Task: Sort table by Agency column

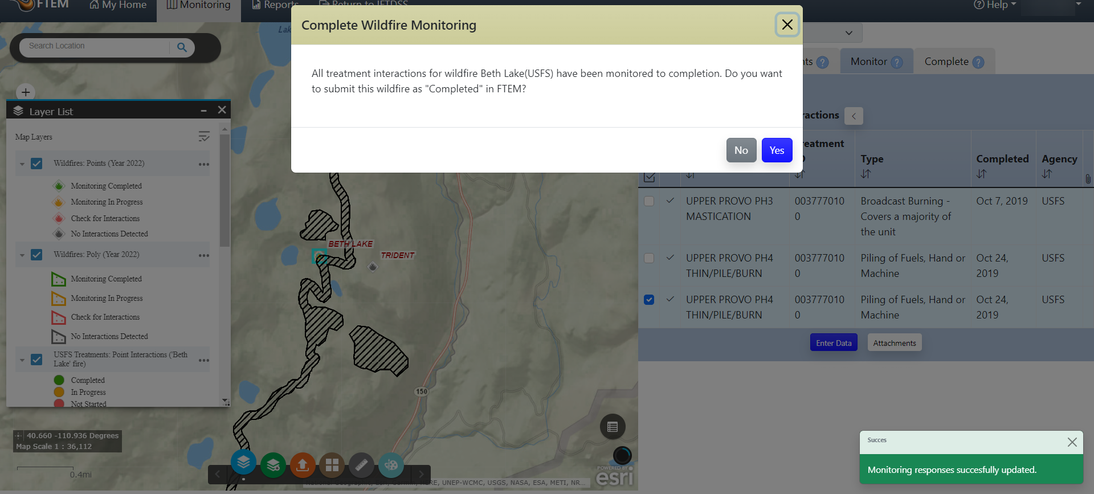Action: click(1047, 174)
